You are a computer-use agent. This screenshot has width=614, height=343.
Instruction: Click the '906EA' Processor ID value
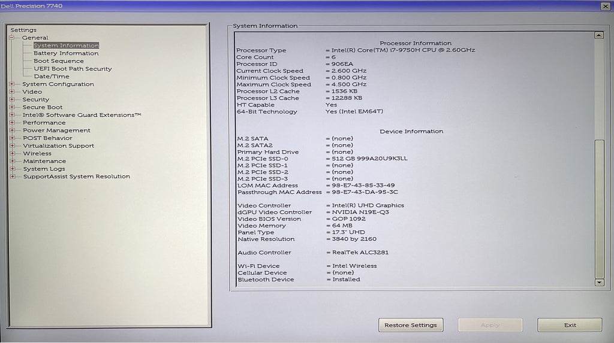click(342, 63)
